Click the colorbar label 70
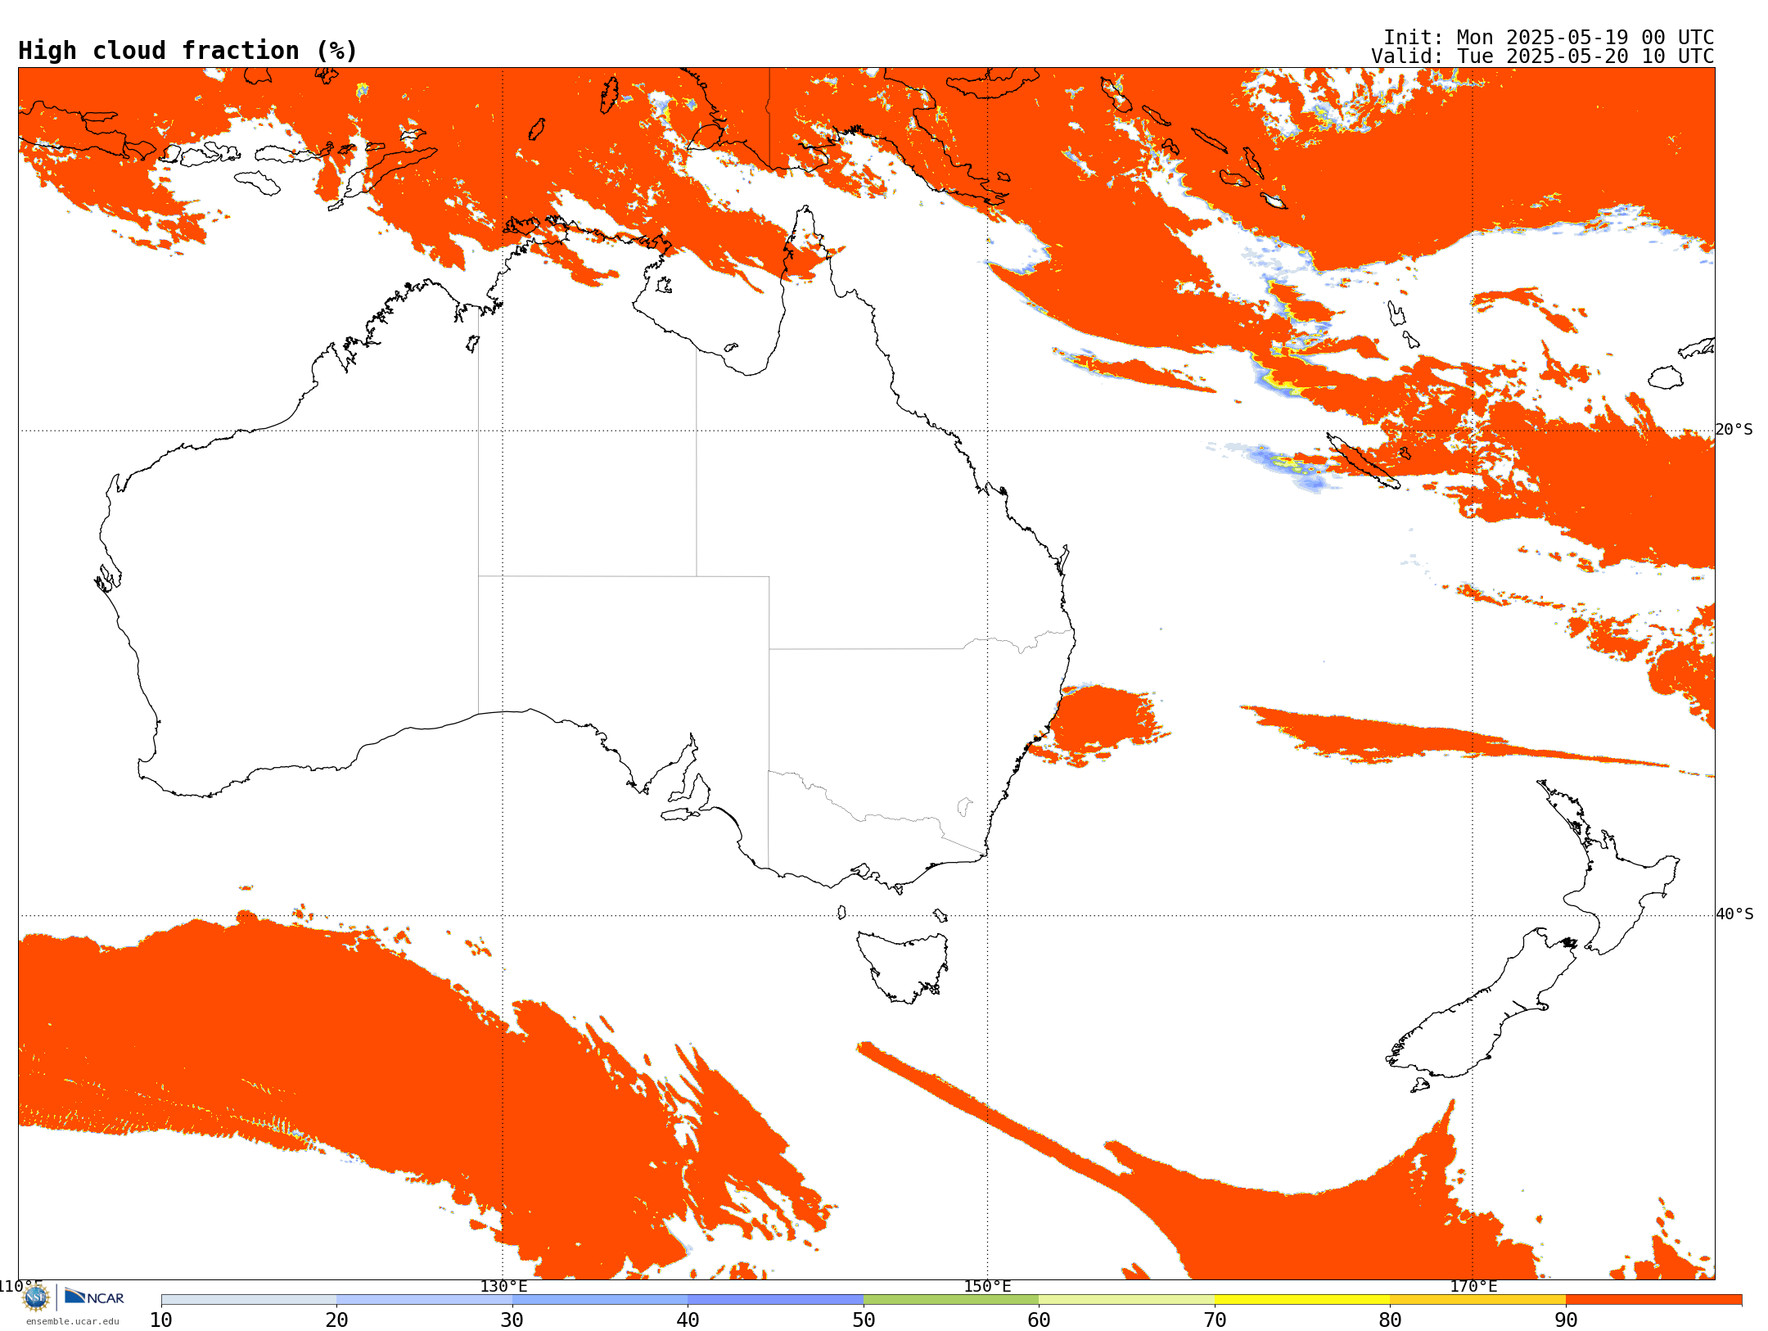This screenshot has height=1331, width=1768. click(1215, 1320)
